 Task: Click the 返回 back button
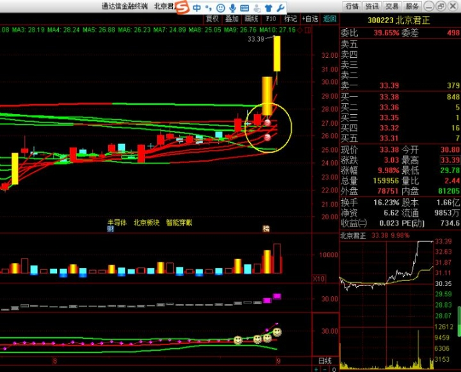(330, 19)
